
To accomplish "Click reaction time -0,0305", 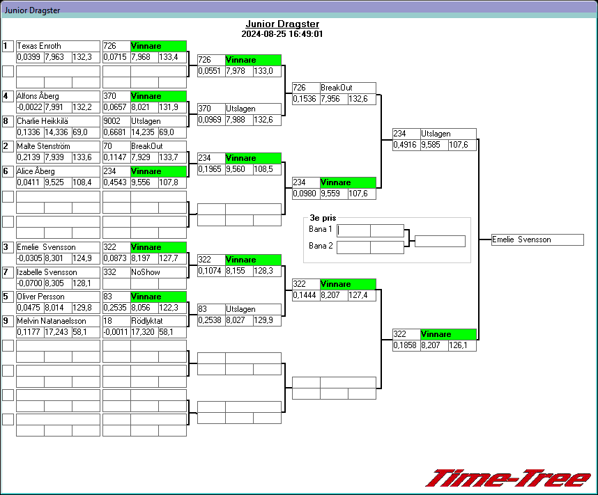I will (x=30, y=259).
